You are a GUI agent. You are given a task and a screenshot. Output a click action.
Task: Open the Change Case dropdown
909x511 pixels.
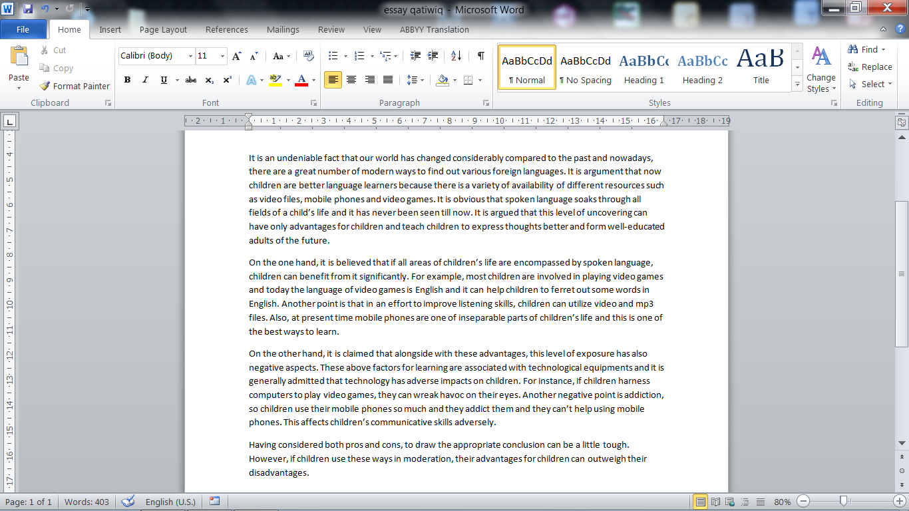281,56
